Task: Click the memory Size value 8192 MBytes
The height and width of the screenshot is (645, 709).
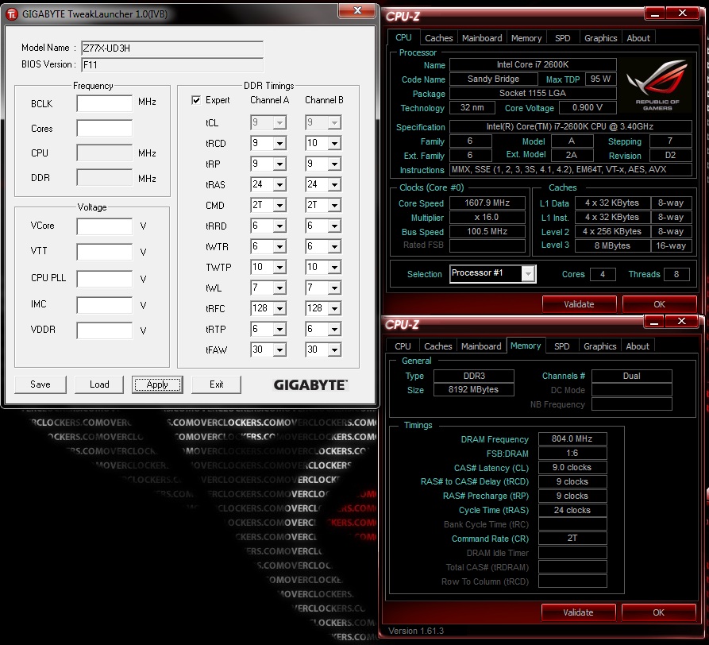Action: pyautogui.click(x=473, y=389)
